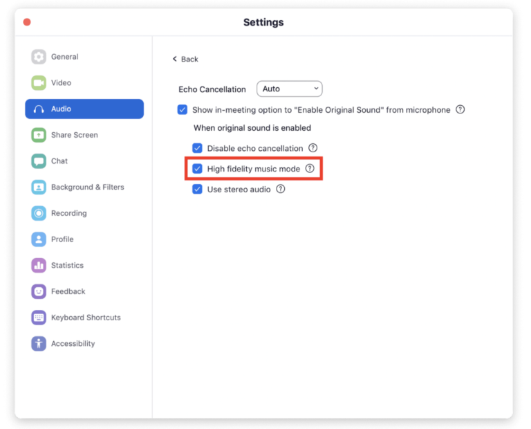This screenshot has height=429, width=531.
Task: Open Feedback settings tab
Action: [84, 291]
